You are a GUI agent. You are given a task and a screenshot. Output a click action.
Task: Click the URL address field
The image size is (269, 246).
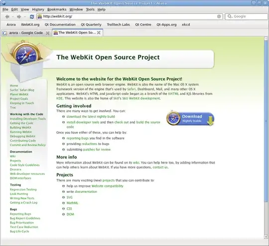130,16
